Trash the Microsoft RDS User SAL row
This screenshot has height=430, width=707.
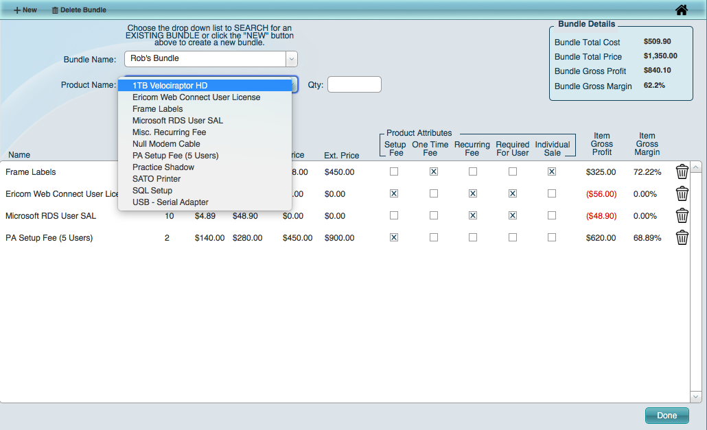(x=682, y=215)
